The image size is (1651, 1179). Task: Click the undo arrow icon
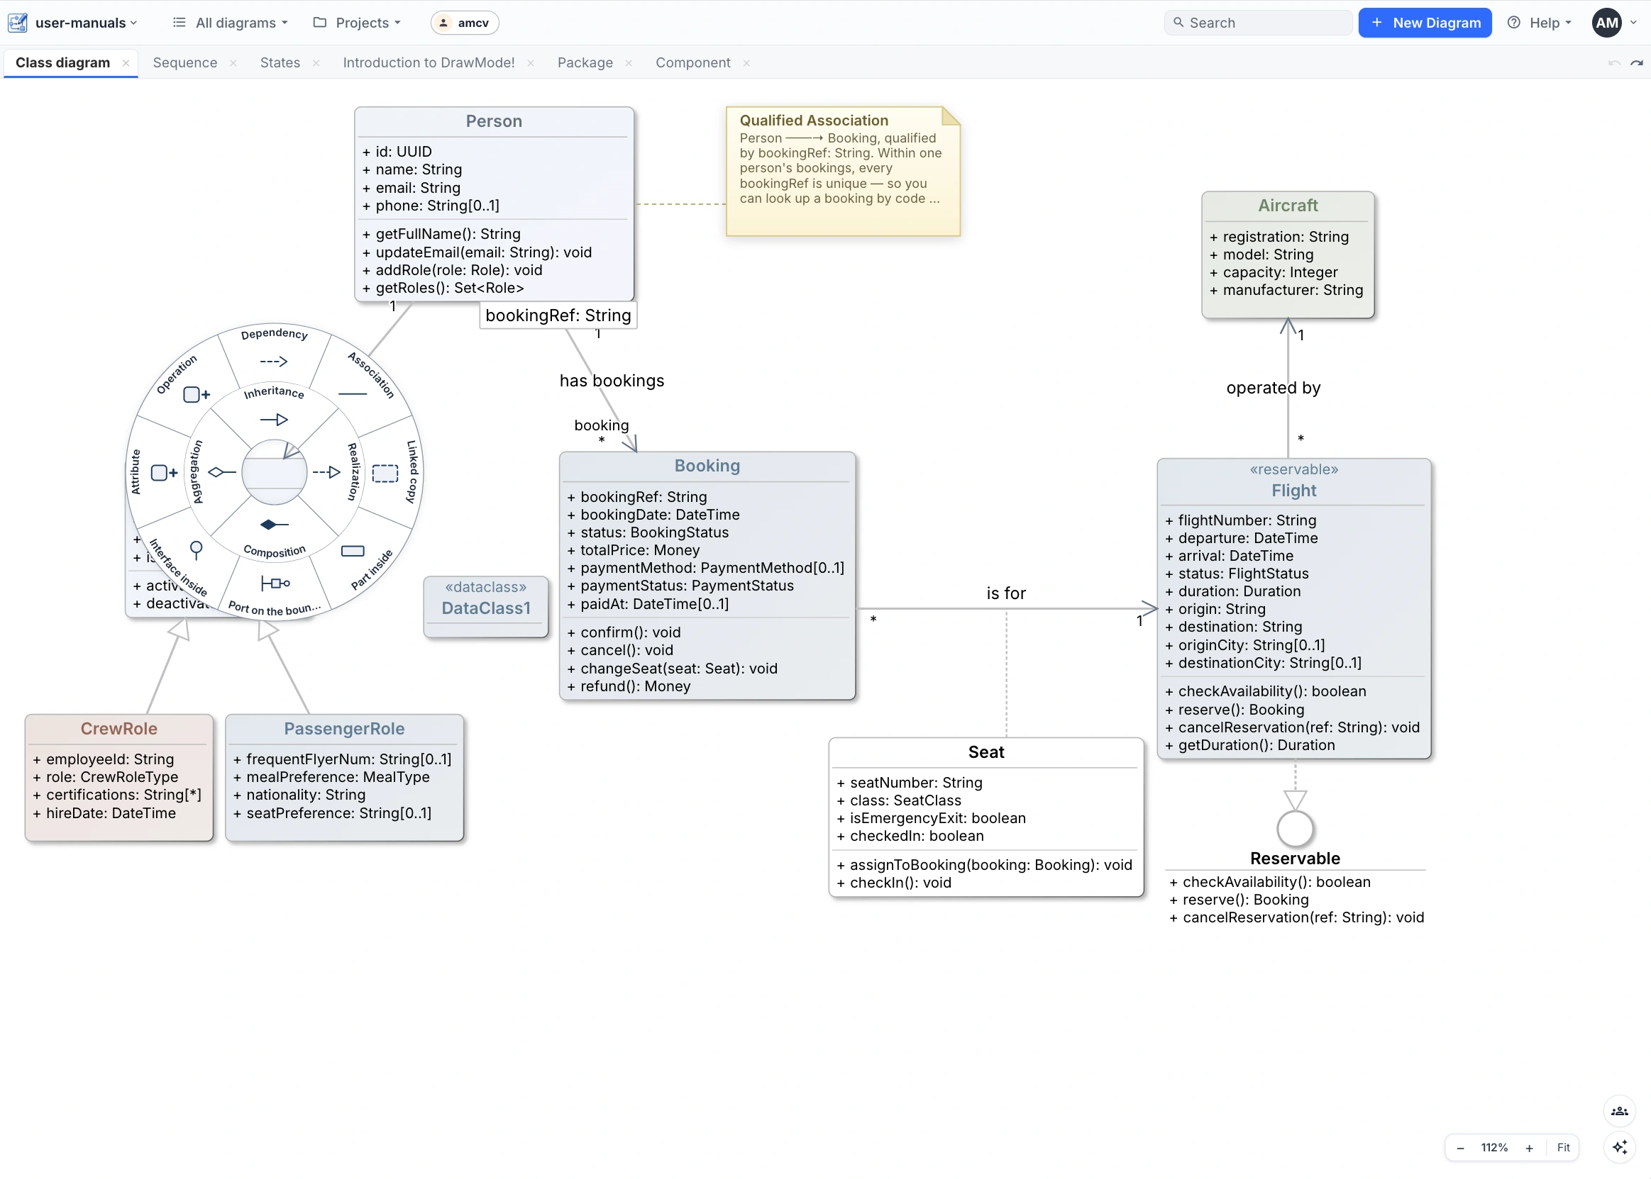[1614, 63]
